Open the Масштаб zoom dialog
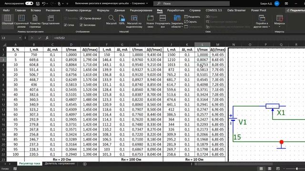The height and width of the screenshot is (171, 305). (111, 20)
